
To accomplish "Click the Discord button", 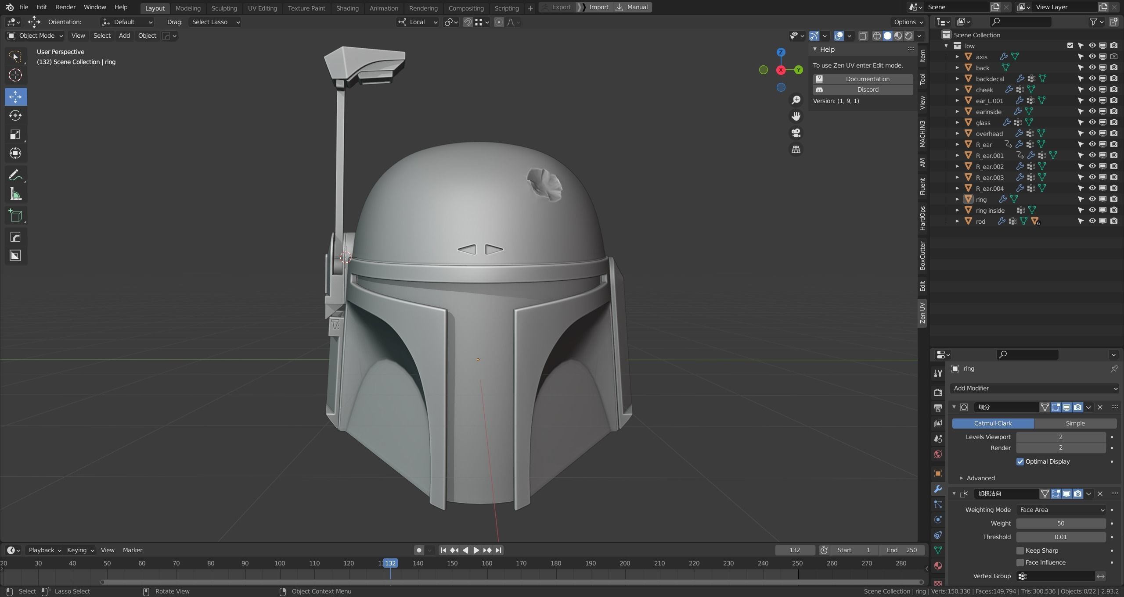I will (862, 89).
